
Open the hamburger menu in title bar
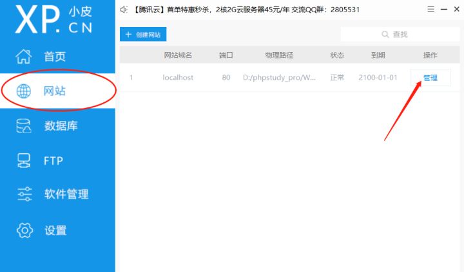coord(431,10)
